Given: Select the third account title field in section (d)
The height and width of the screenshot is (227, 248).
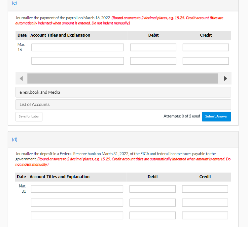Looking at the screenshot, I should [77, 215].
